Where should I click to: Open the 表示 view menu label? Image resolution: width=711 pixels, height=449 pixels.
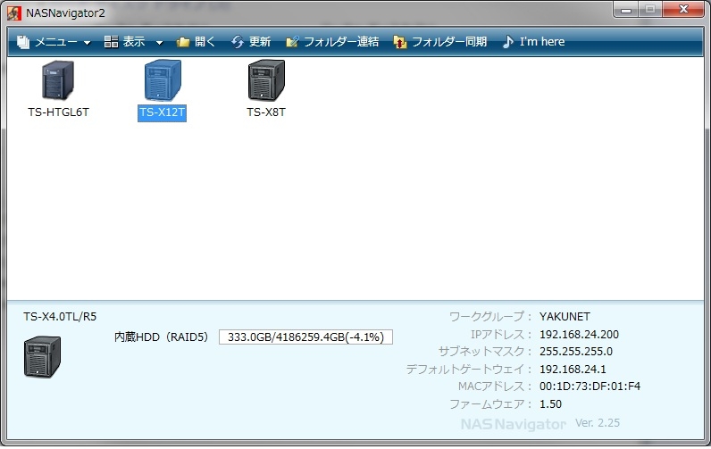pyautogui.click(x=134, y=42)
